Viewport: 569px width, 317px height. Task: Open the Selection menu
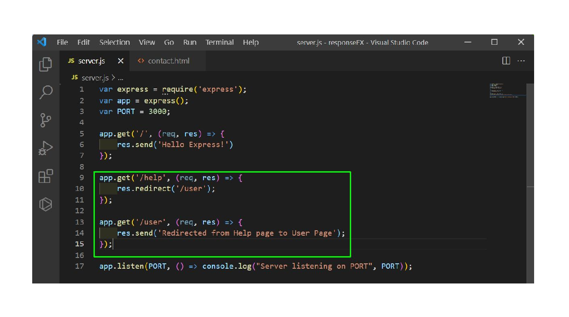click(x=115, y=42)
